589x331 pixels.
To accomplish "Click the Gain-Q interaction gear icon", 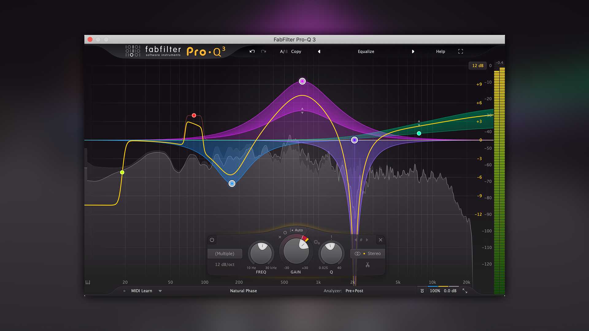I will point(317,242).
